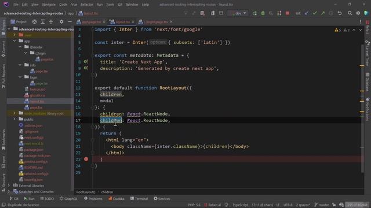Image resolution: width=371 pixels, height=208 pixels.
Task: Expand Scratches and Consoles node
Action: click(9, 191)
